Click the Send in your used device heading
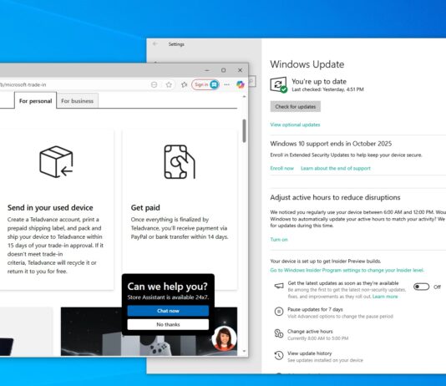Viewport: 446px width, 386px height. point(50,208)
